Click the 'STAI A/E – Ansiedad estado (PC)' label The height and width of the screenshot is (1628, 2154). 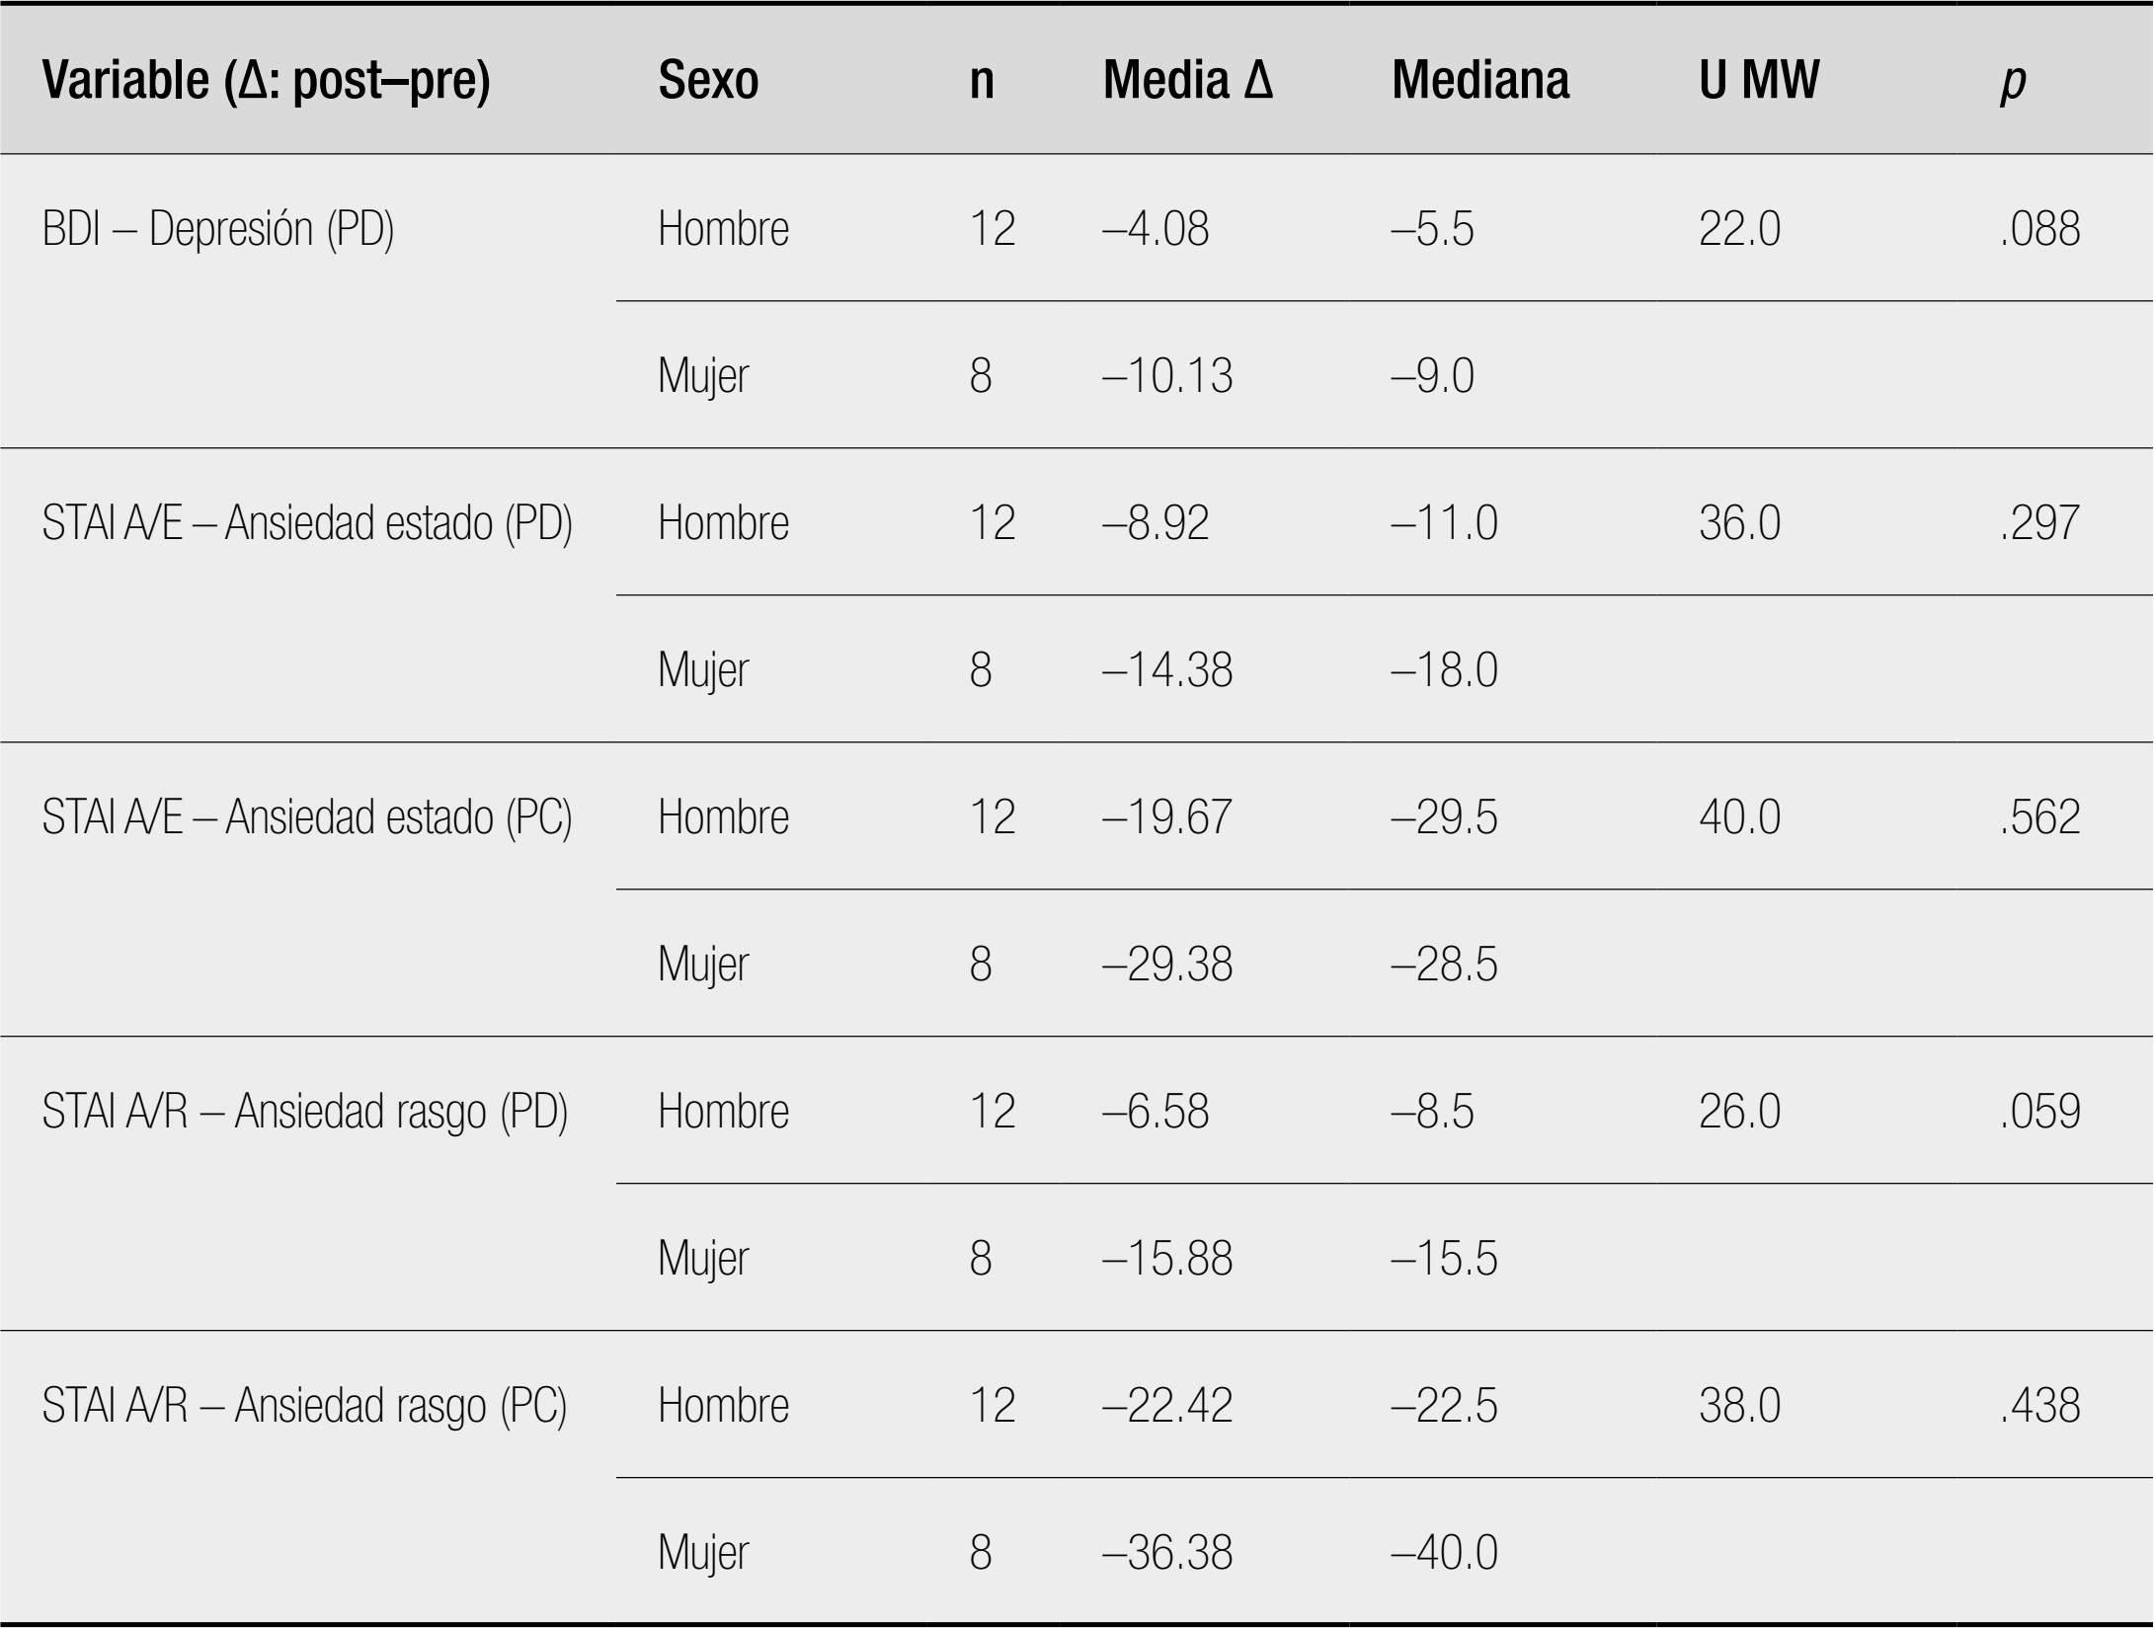click(x=307, y=817)
